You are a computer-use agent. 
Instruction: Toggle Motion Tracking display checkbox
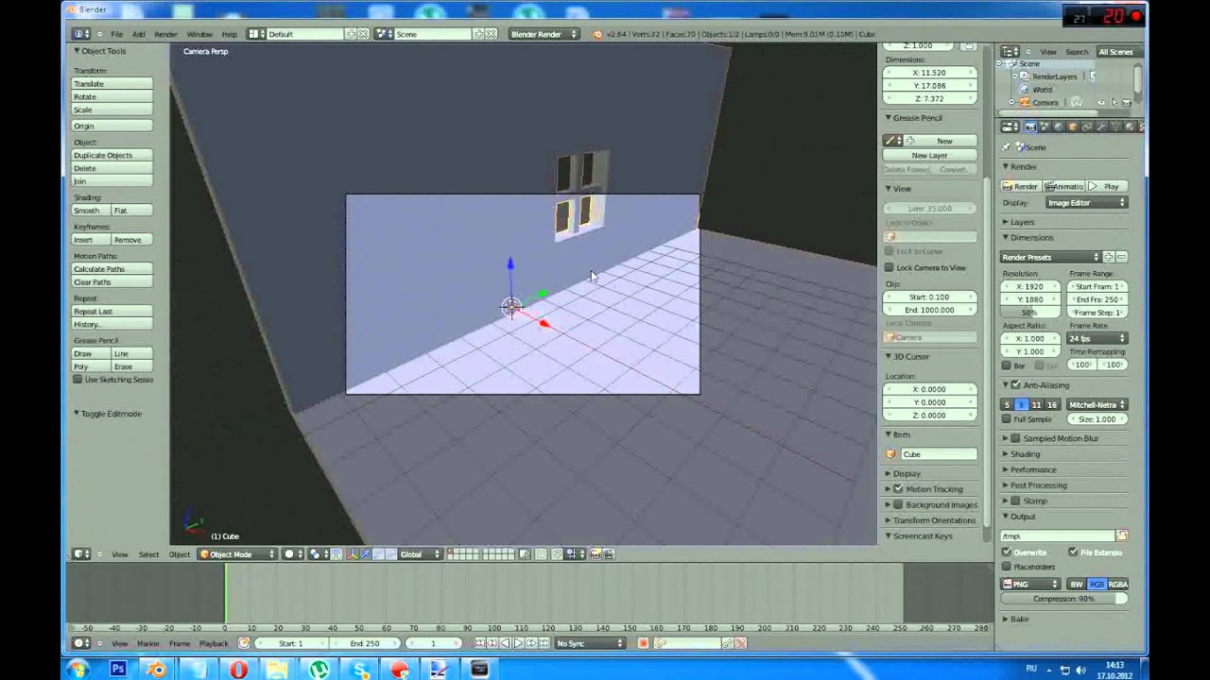[x=899, y=489]
